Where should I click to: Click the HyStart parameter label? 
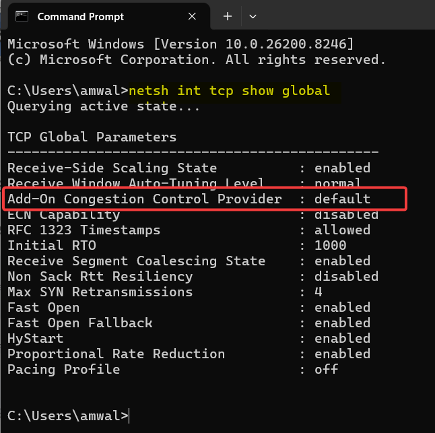35,339
